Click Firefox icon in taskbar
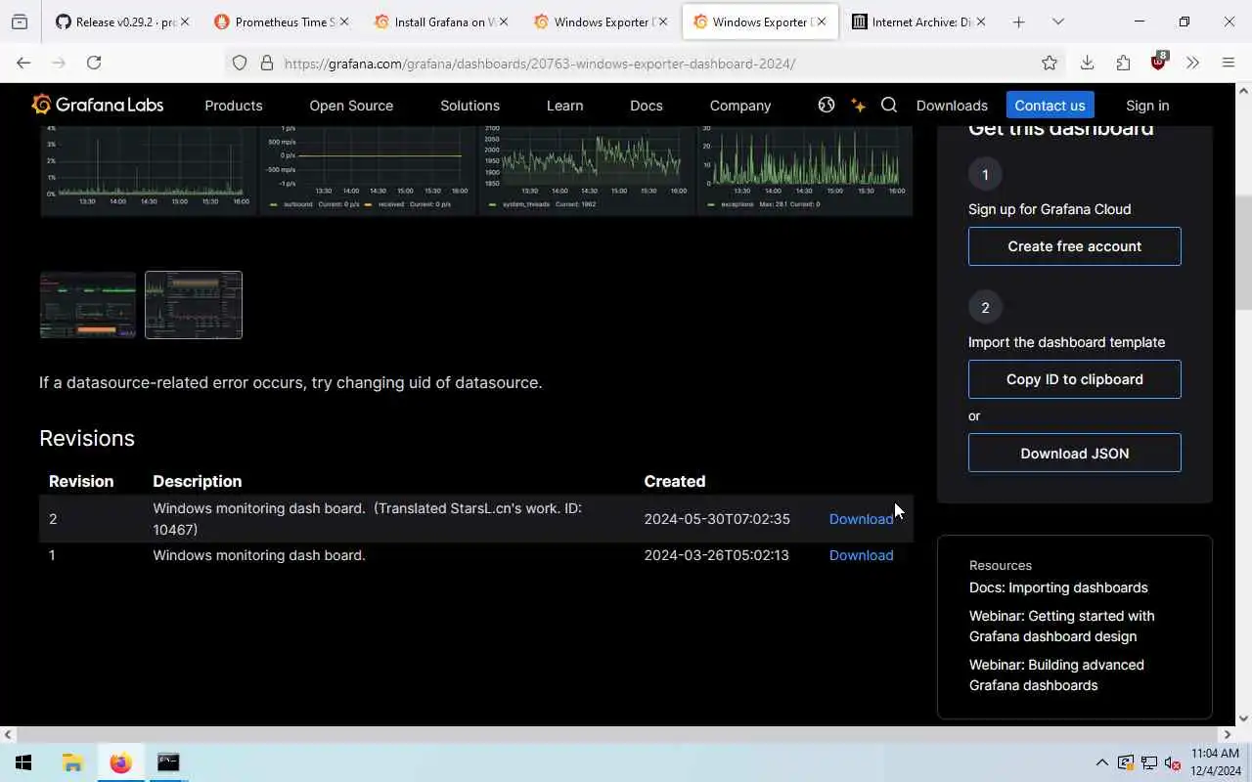This screenshot has height=782, width=1252. (x=120, y=762)
